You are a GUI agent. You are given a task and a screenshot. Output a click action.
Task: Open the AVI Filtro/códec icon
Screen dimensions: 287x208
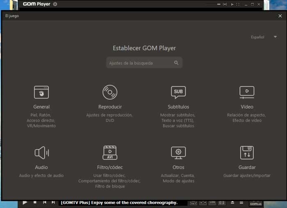(x=110, y=153)
